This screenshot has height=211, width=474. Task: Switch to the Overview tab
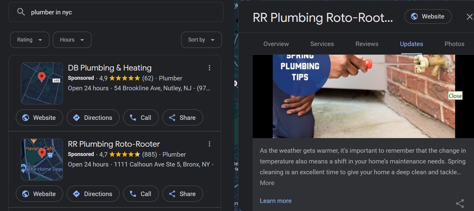tap(276, 44)
